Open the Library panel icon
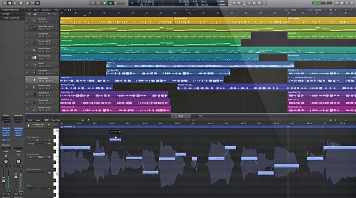 point(5,3)
